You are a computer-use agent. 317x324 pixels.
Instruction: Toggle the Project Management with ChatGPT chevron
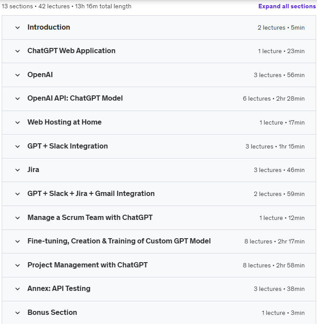click(17, 266)
